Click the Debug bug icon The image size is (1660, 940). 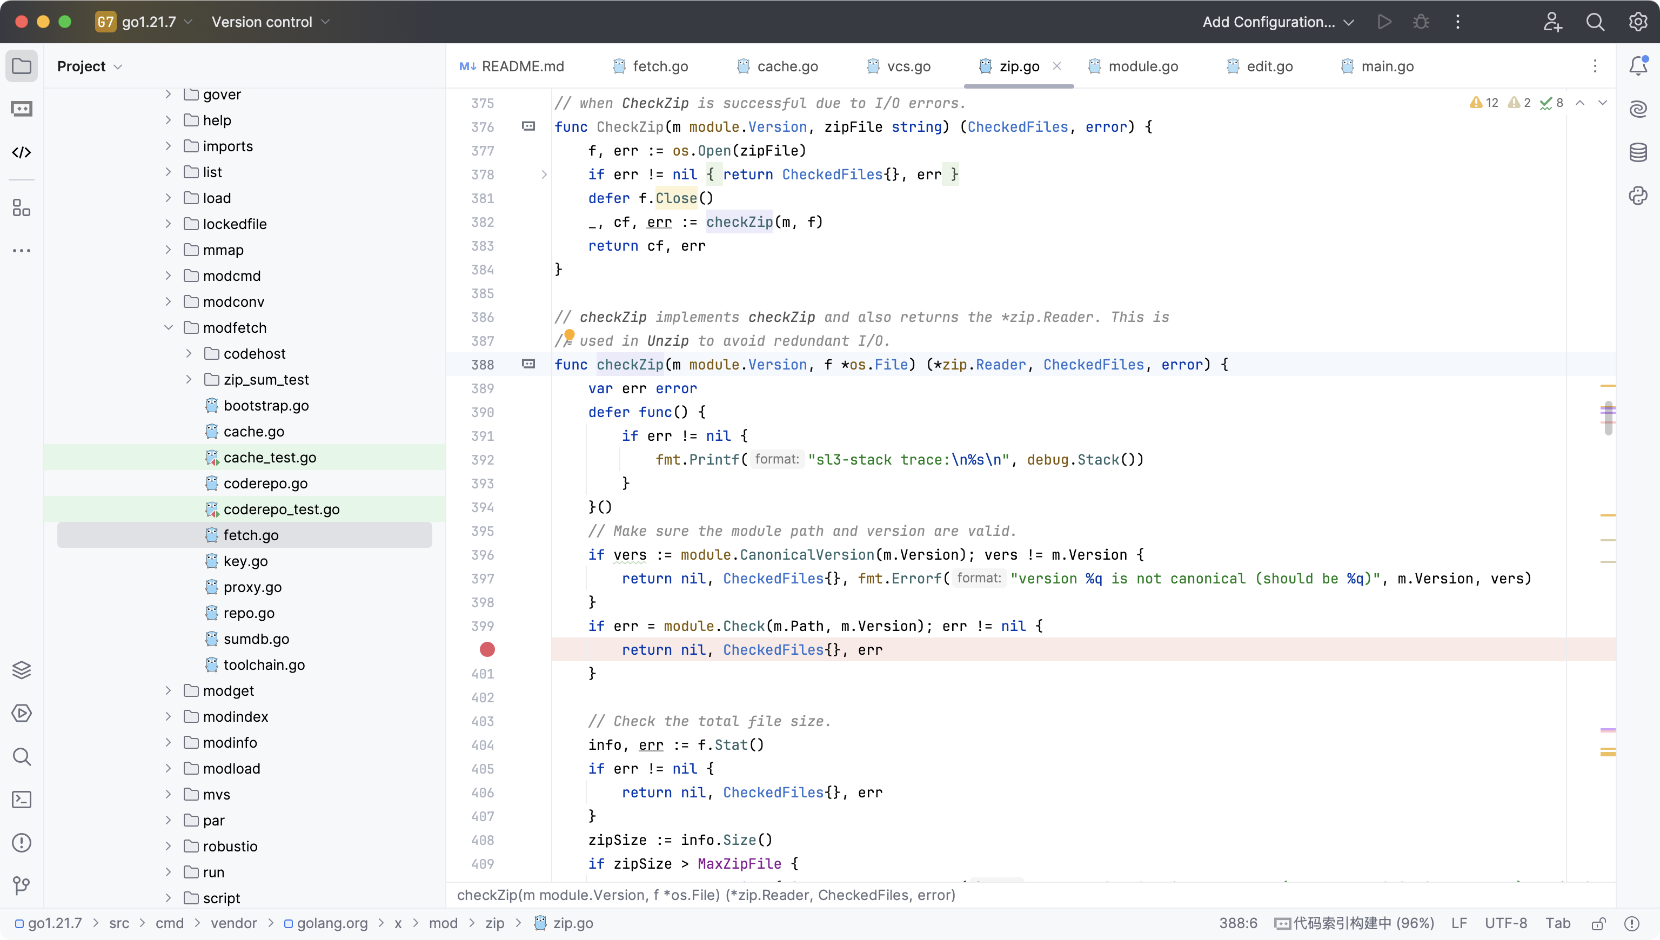[1421, 22]
